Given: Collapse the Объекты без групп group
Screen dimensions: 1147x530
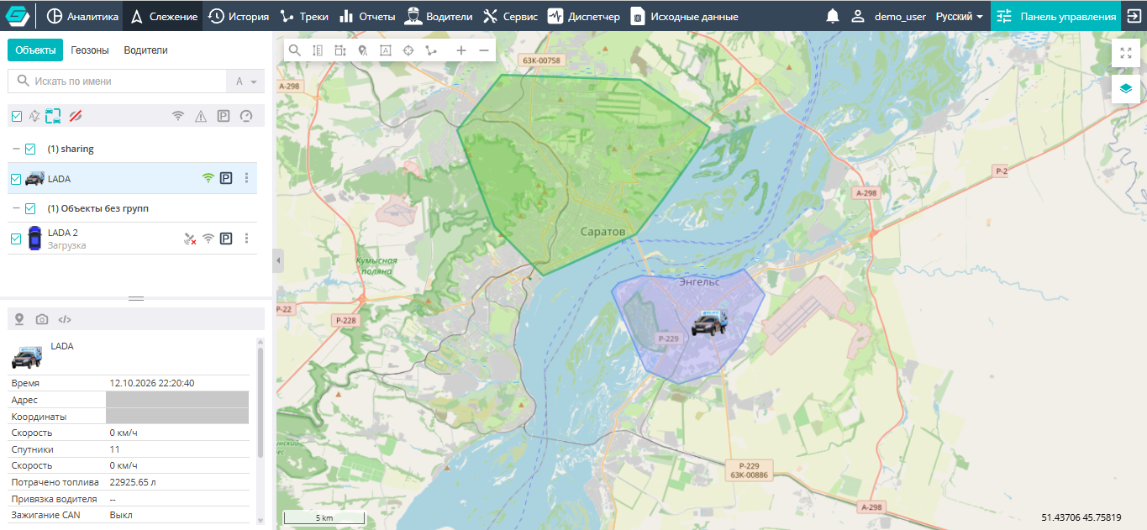Looking at the screenshot, I should pyautogui.click(x=15, y=208).
